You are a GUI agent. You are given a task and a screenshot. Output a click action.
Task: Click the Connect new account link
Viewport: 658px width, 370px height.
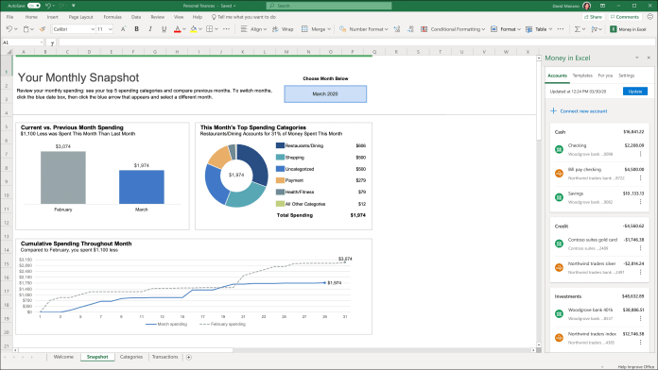[579, 111]
